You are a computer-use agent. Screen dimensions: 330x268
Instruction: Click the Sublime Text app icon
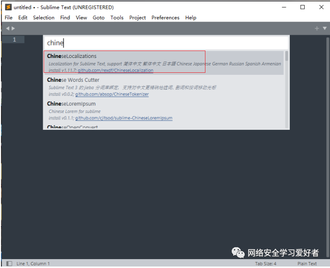(x=8, y=7)
